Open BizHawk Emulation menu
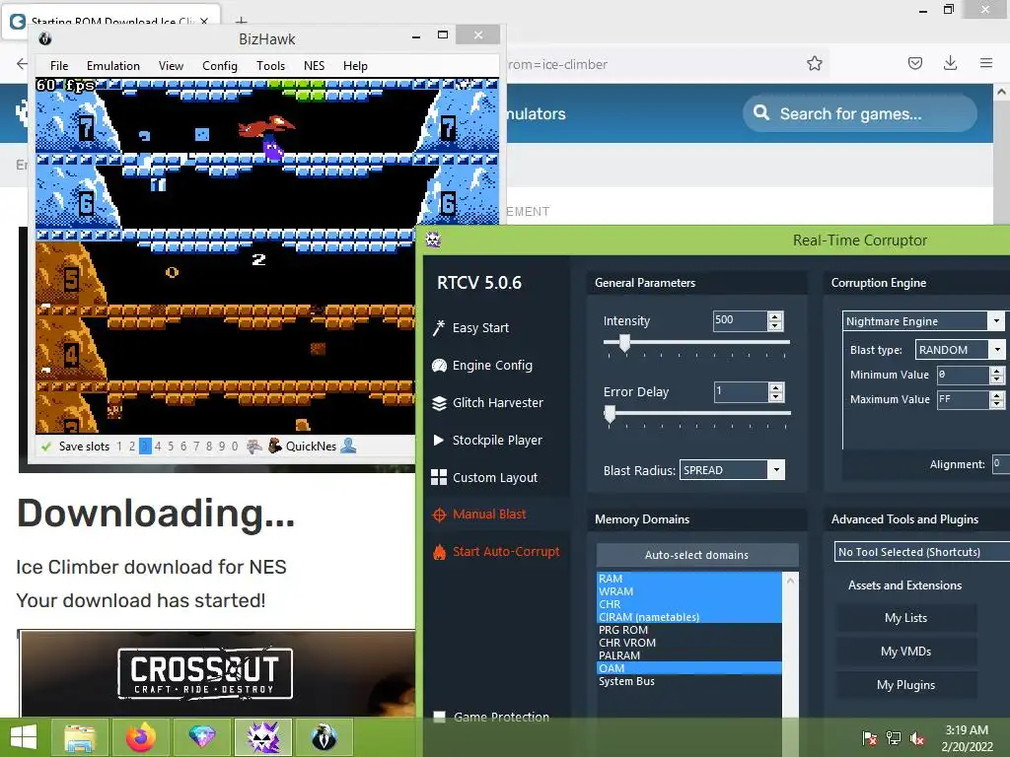This screenshot has width=1010, height=757. [113, 66]
